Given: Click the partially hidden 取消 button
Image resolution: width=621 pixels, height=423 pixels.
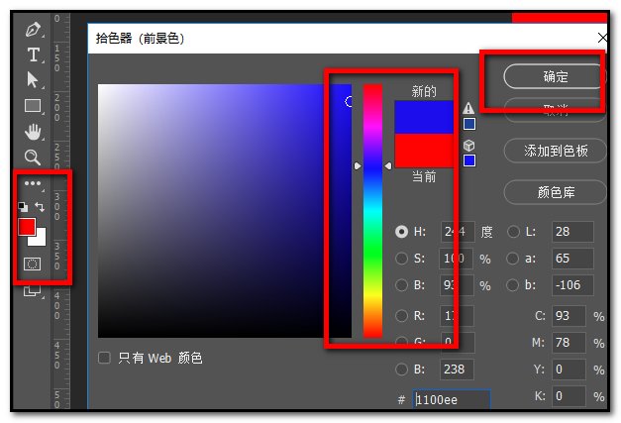Looking at the screenshot, I should [x=555, y=111].
